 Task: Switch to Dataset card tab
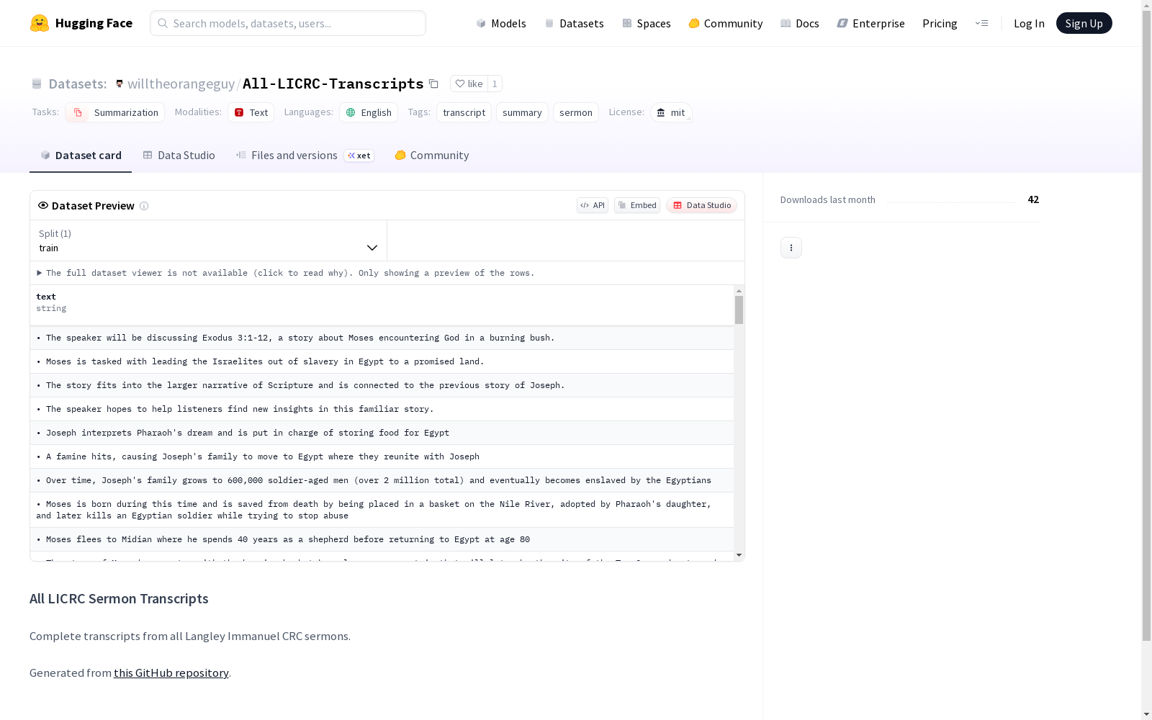81,156
